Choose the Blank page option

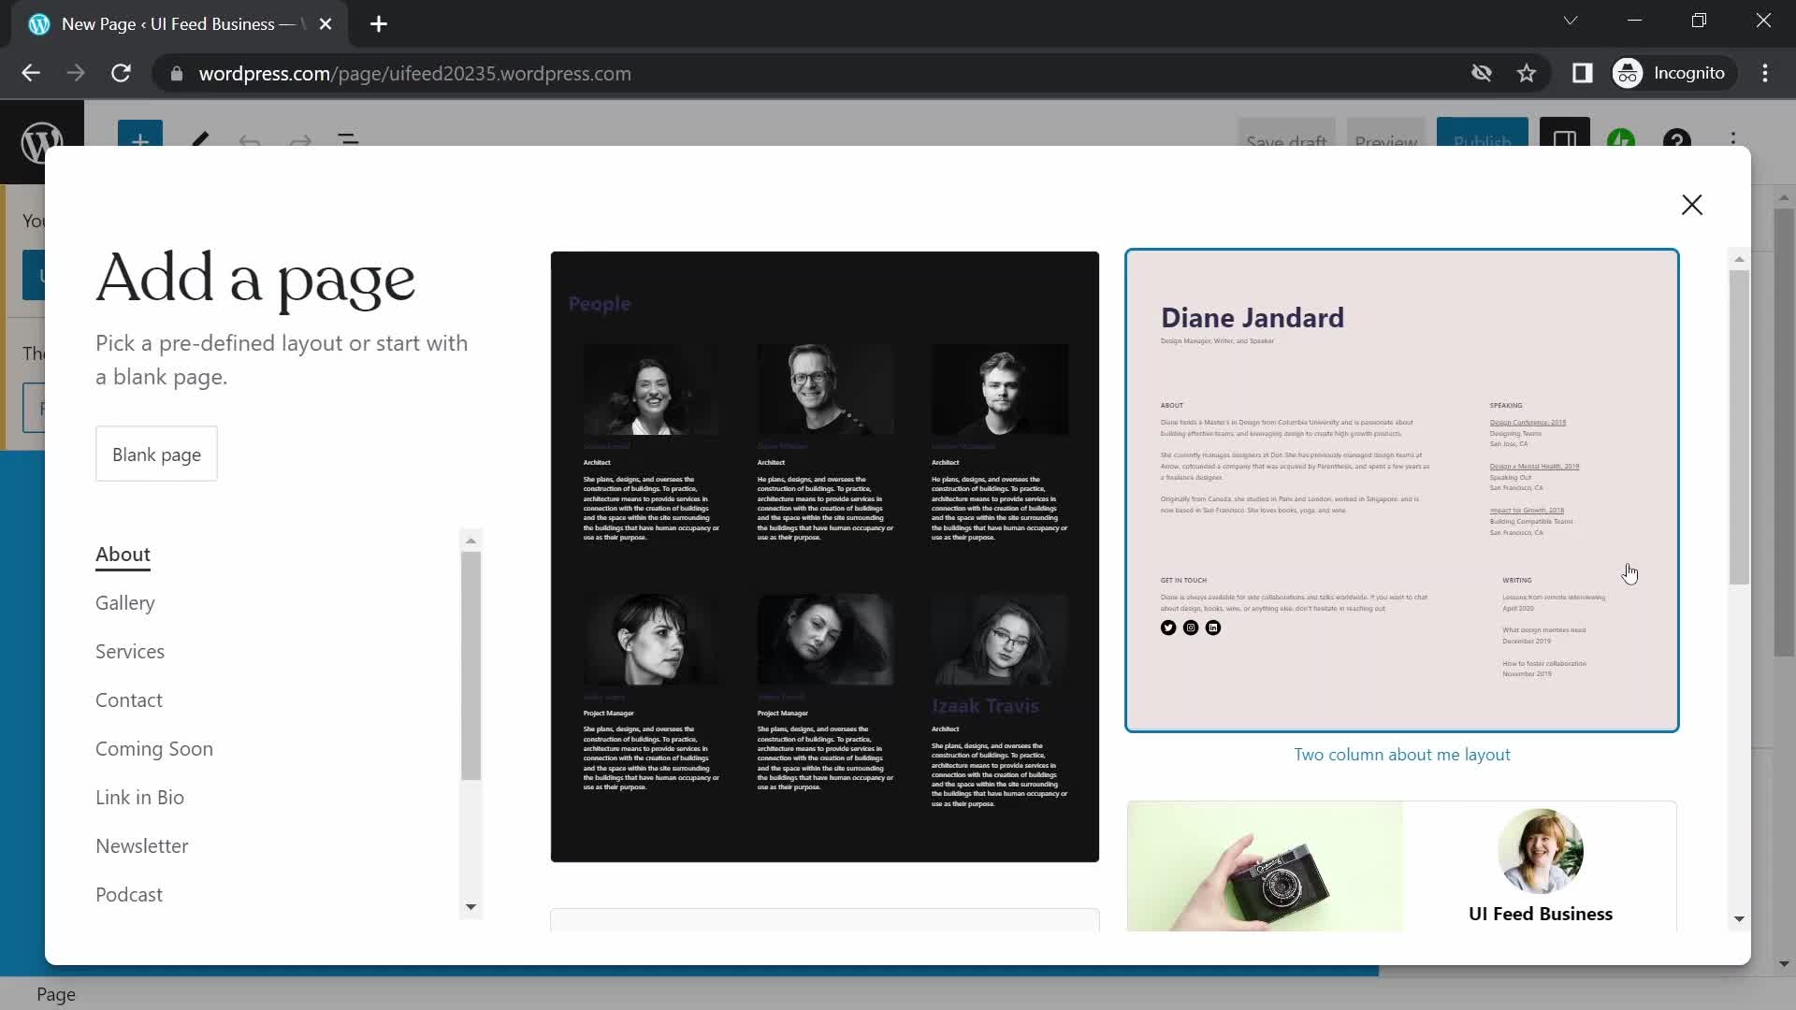pyautogui.click(x=155, y=453)
